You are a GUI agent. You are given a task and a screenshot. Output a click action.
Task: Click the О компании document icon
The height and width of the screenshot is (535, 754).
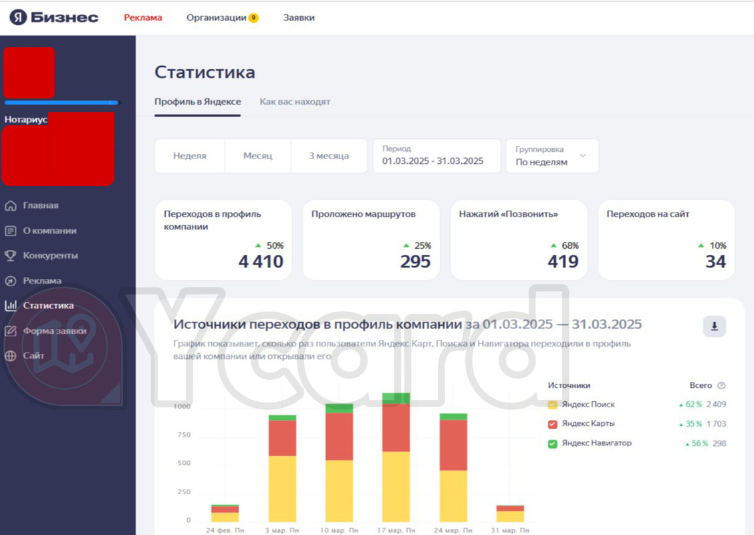[x=11, y=231]
